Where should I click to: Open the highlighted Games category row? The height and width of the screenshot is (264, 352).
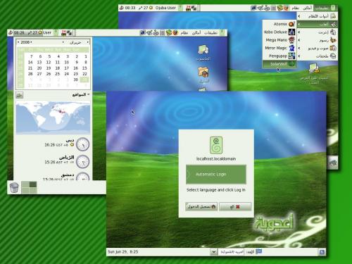point(318,24)
